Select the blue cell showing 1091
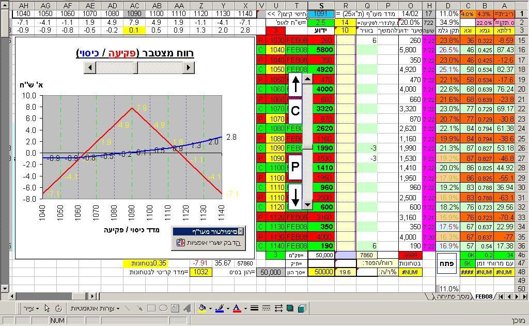The width and height of the screenshot is (529, 326). click(x=321, y=14)
